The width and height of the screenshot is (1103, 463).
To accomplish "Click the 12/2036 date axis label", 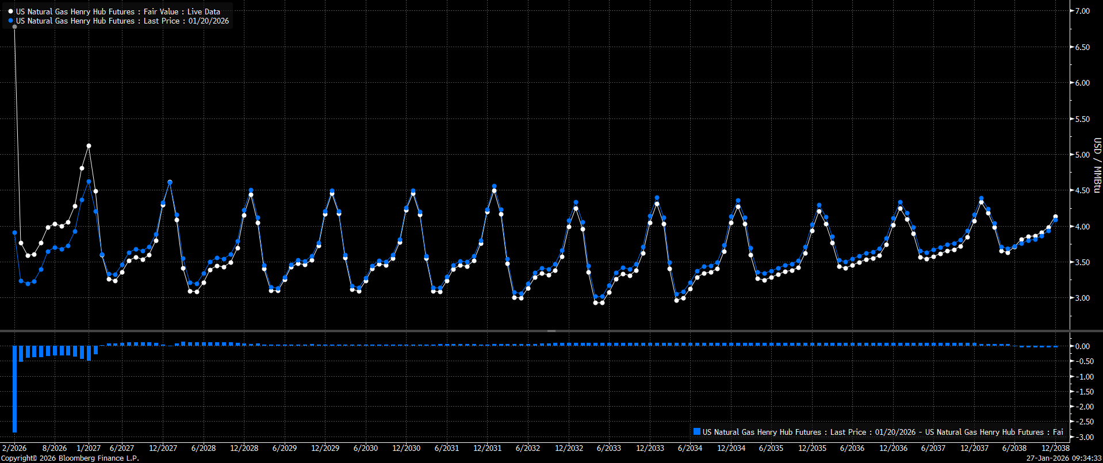I will coord(894,448).
